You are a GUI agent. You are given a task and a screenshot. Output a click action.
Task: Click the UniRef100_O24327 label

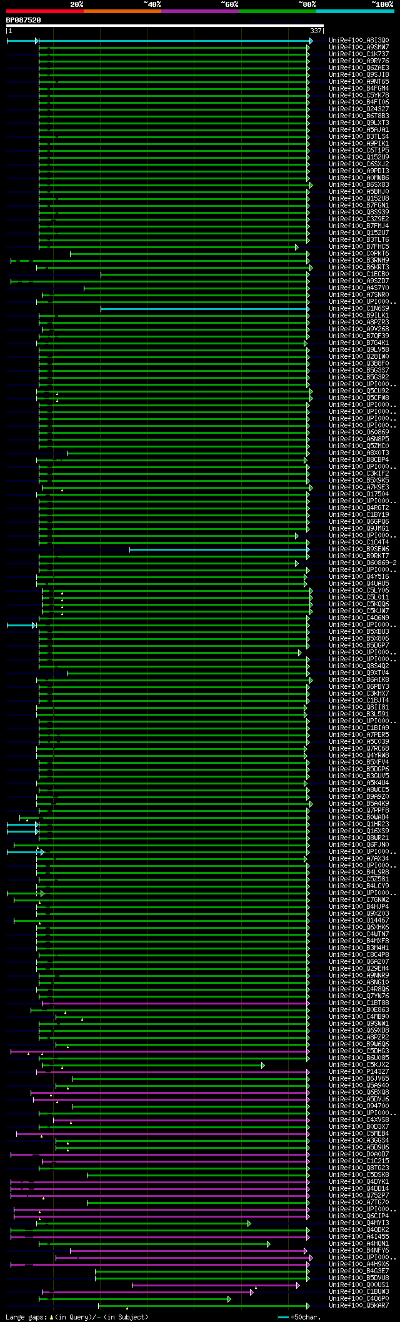tap(359, 109)
